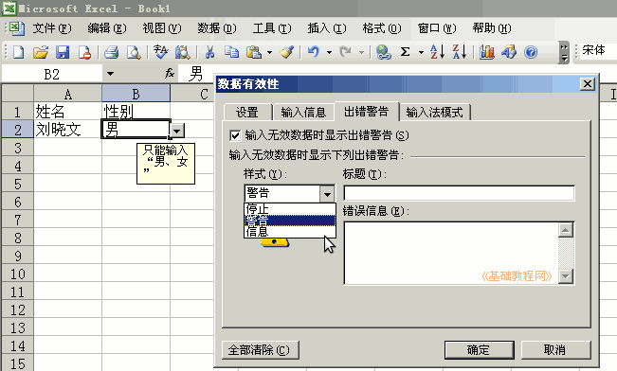
Task: Switch to the 设置 tab
Action: pyautogui.click(x=247, y=113)
